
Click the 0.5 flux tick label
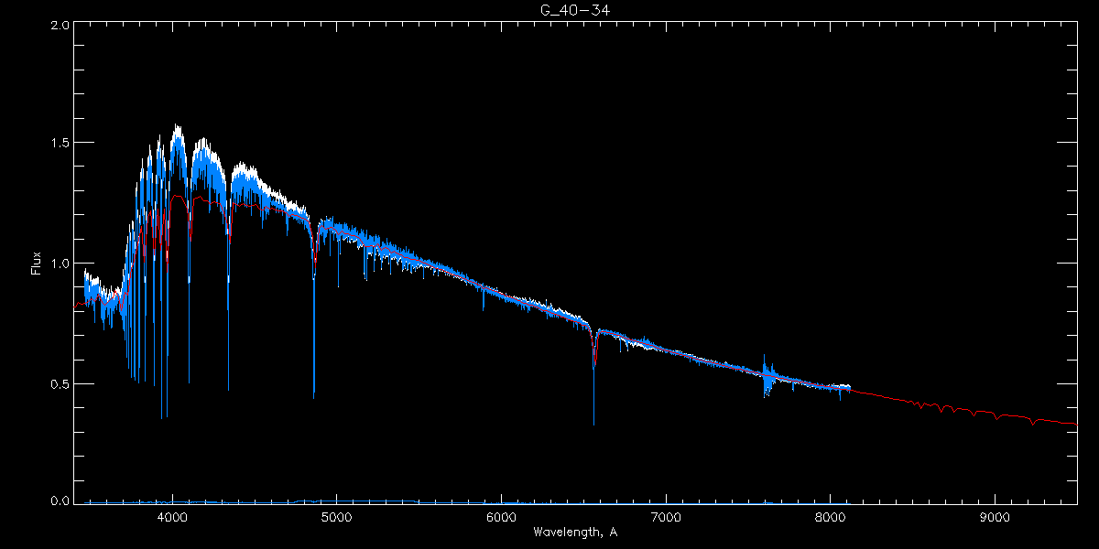tap(60, 383)
